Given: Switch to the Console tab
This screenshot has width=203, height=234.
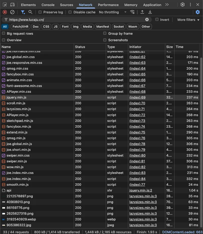Looking at the screenshot, I should pos(48,5).
